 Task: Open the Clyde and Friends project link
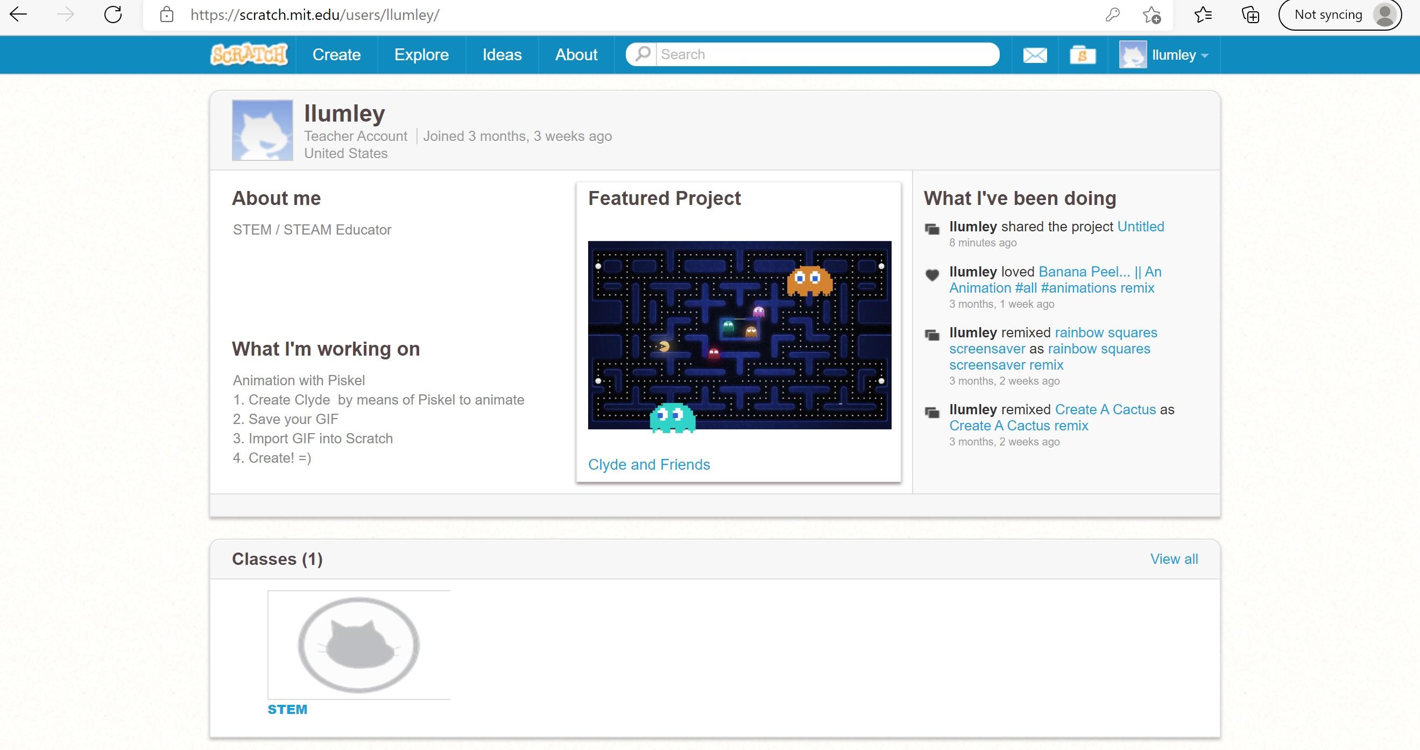[649, 464]
